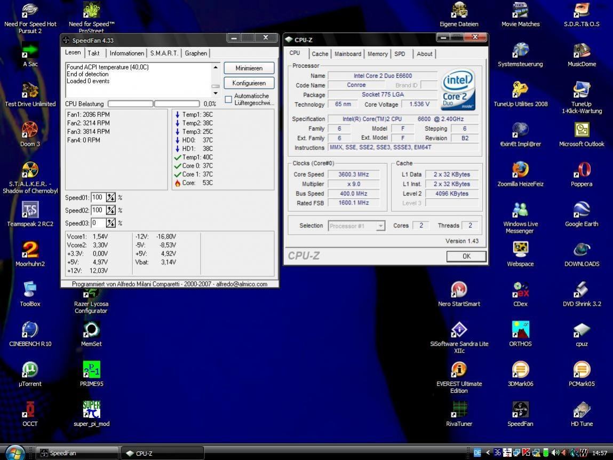Image resolution: width=613 pixels, height=460 pixels.
Task: Enable Automatische Lüftergeschwindigkeit checkbox
Action: click(228, 99)
